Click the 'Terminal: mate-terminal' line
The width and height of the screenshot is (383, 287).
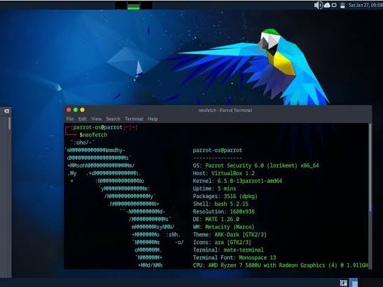[x=228, y=250]
